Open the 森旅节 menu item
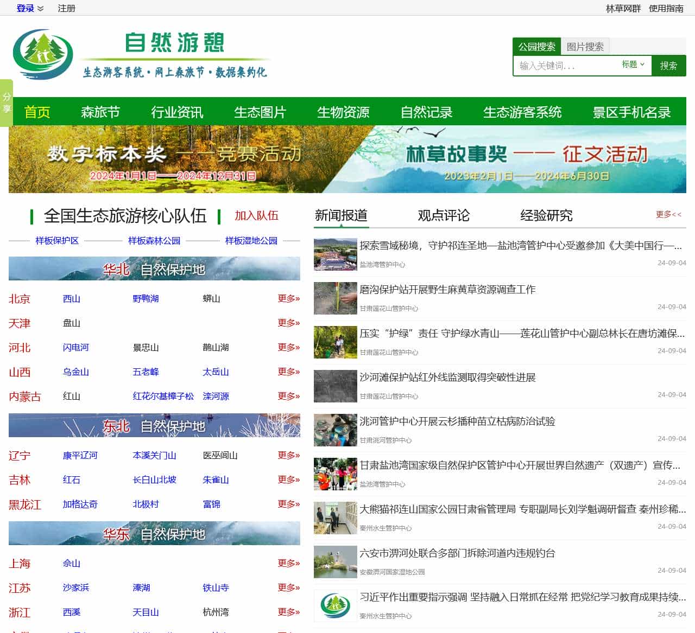The image size is (695, 633). click(x=101, y=112)
